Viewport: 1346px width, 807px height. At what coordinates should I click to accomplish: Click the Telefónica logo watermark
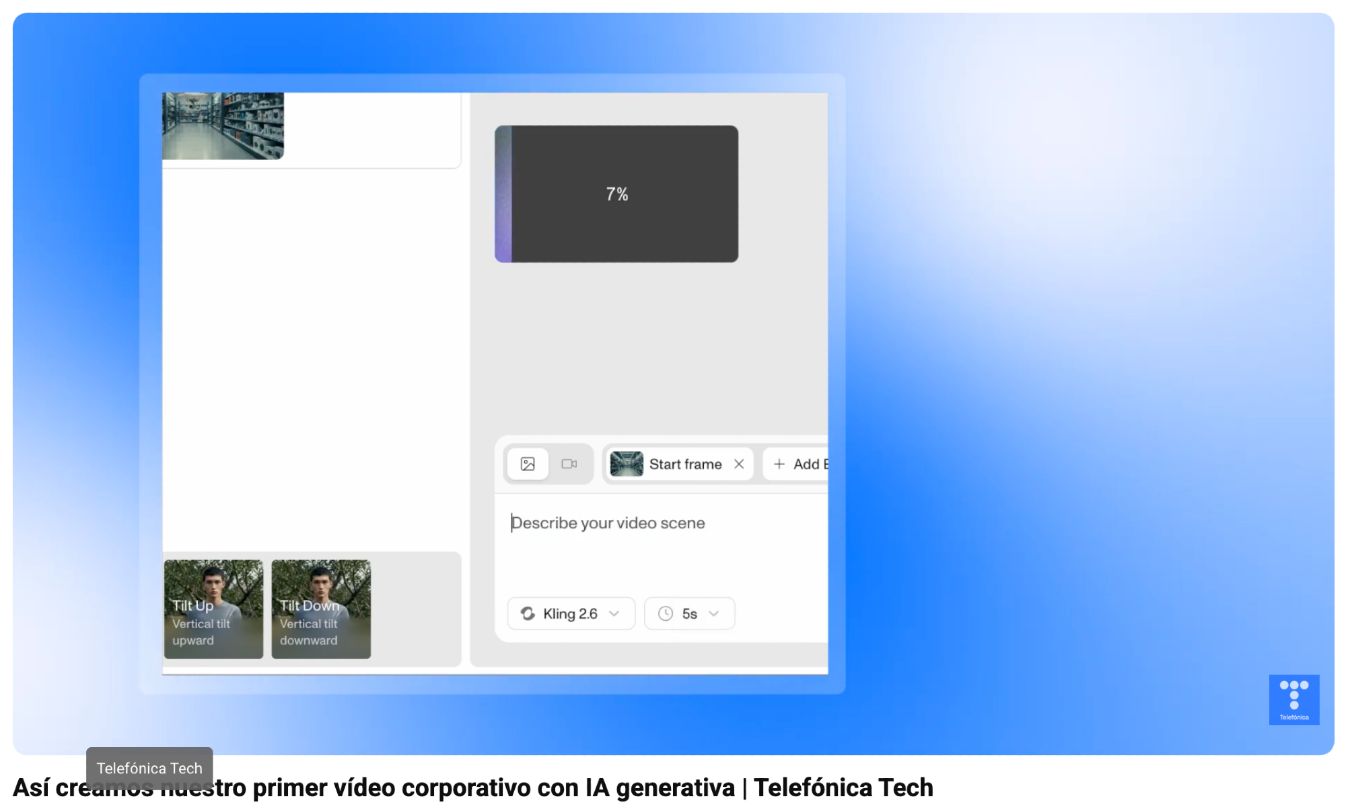pyautogui.click(x=1294, y=699)
